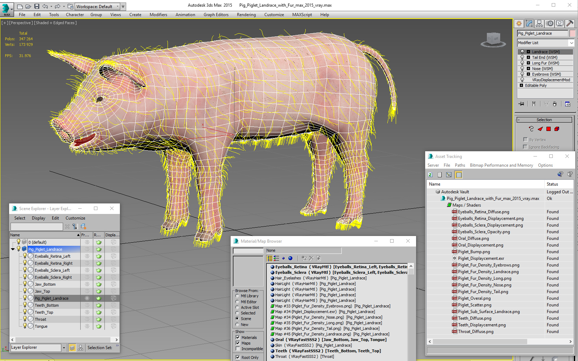Click the New Scene toolbar icon

pos(20,6)
